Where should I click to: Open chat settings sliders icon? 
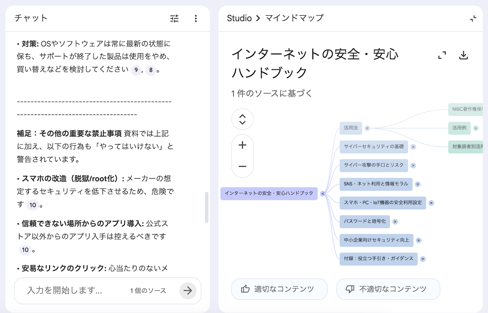[x=174, y=18]
